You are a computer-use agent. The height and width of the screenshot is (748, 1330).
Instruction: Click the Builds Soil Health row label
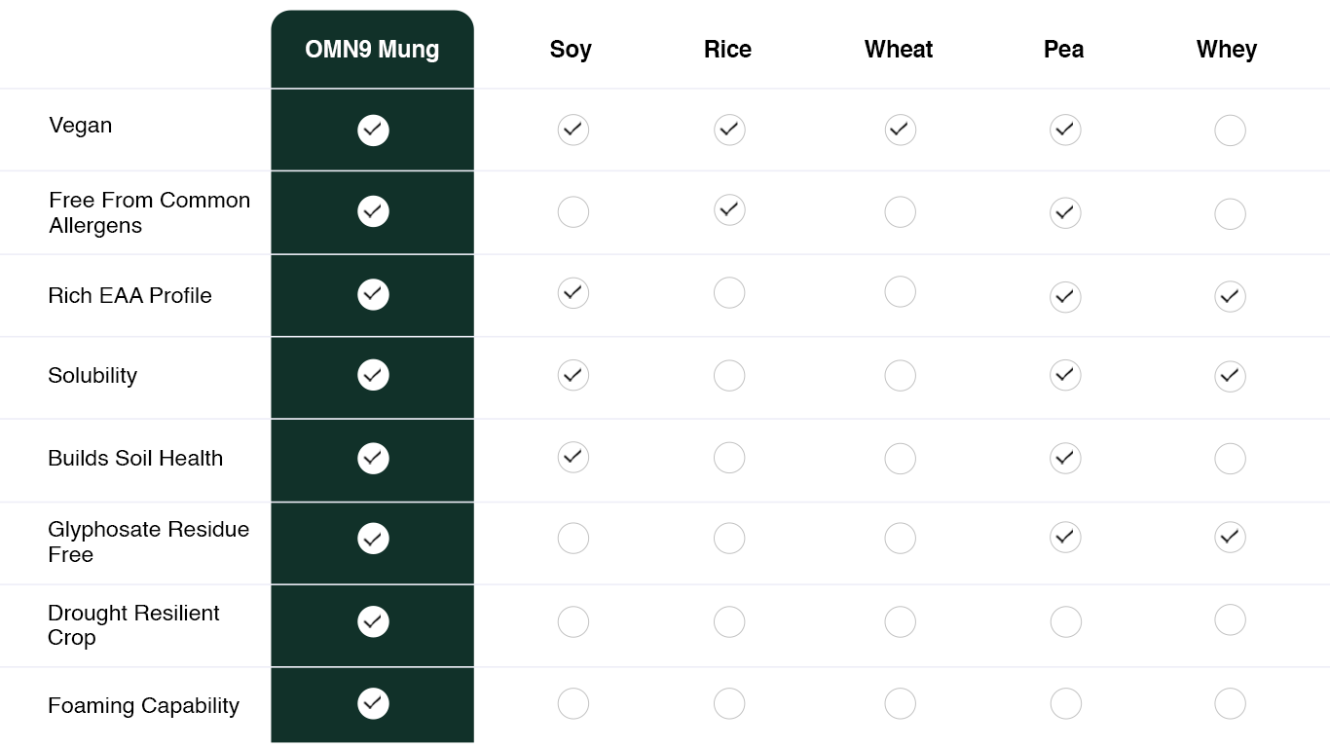[135, 458]
